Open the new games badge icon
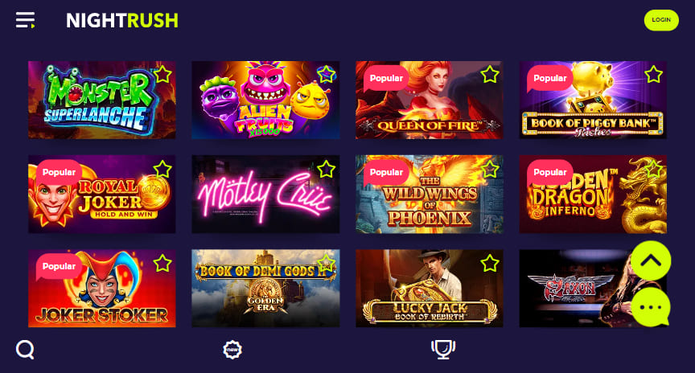Screen dimensions: 695x373 click(232, 350)
